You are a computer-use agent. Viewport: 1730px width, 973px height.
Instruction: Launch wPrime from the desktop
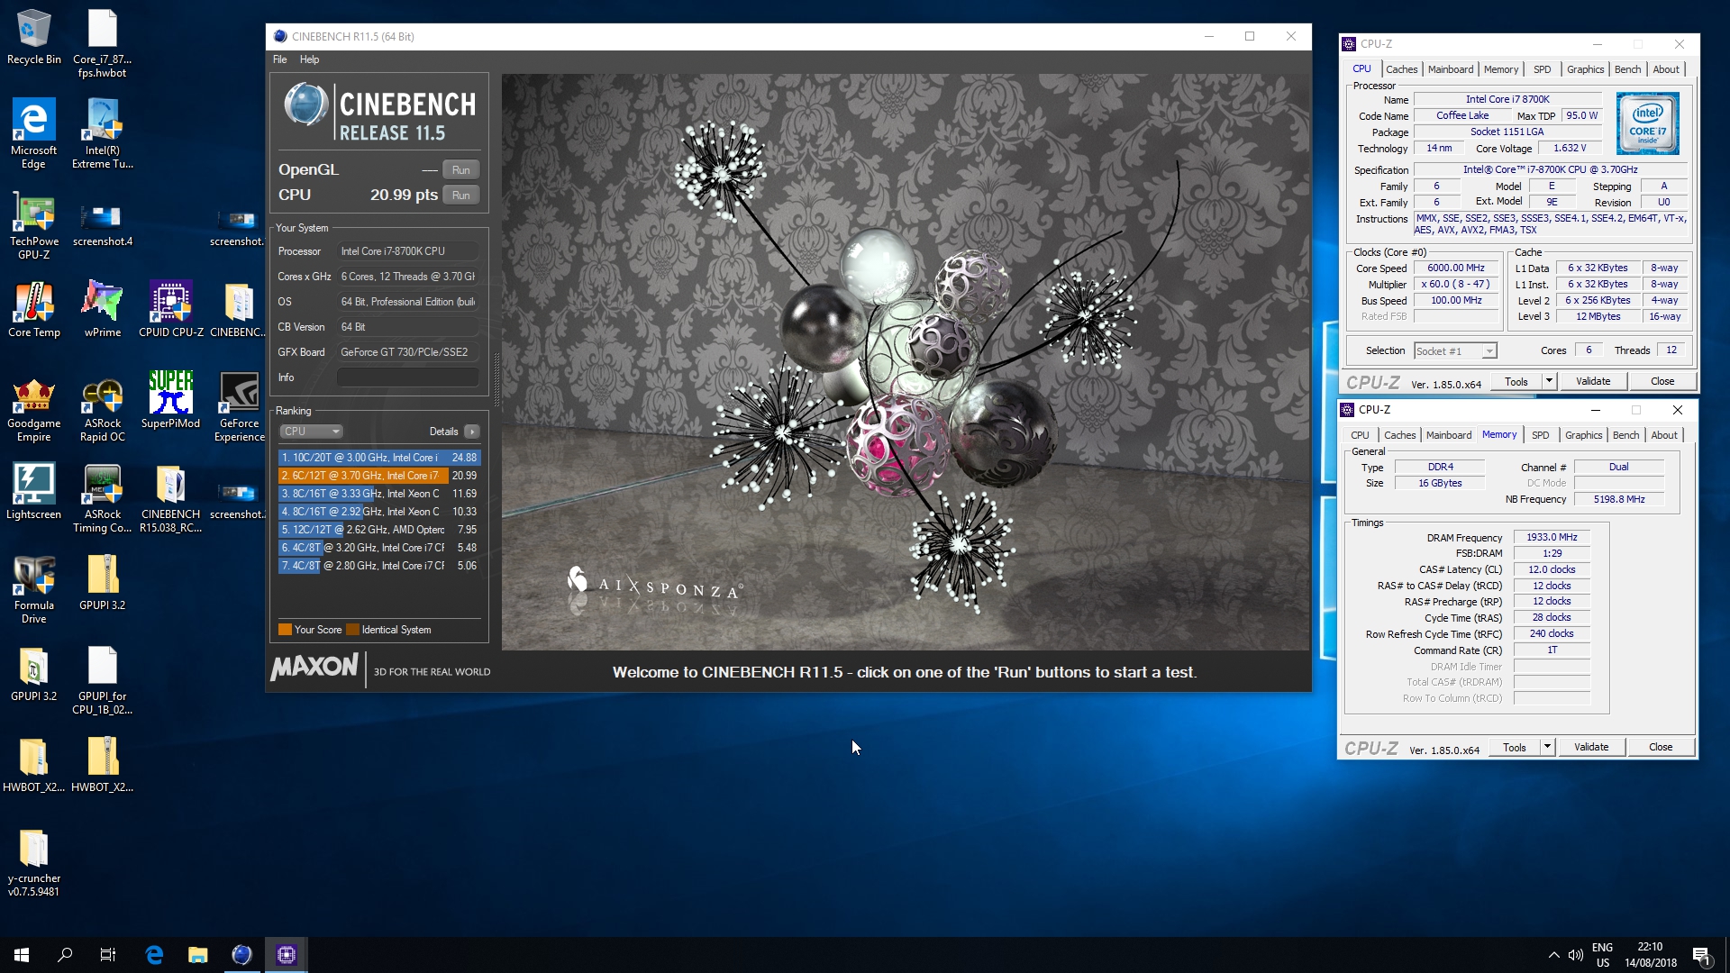pyautogui.click(x=102, y=309)
